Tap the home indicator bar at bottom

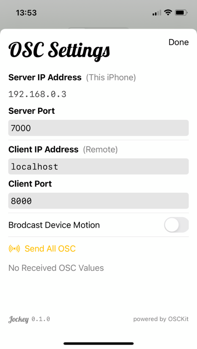point(98,343)
